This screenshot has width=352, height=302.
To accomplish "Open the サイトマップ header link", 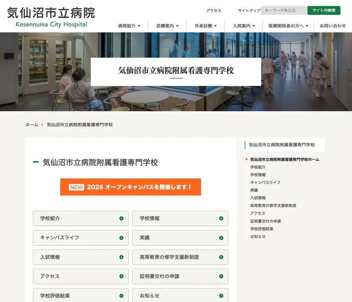I will (x=249, y=11).
